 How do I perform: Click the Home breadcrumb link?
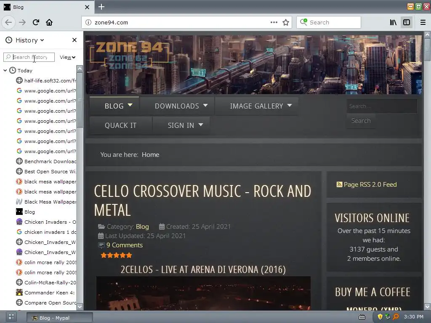[x=150, y=155]
